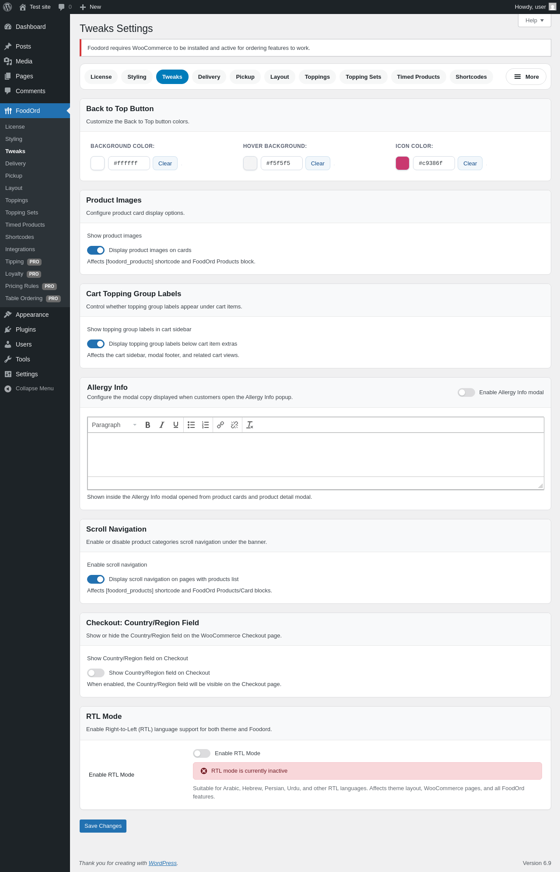The width and height of the screenshot is (560, 872).
Task: Apply underline formatting in editor
Action: point(176,425)
